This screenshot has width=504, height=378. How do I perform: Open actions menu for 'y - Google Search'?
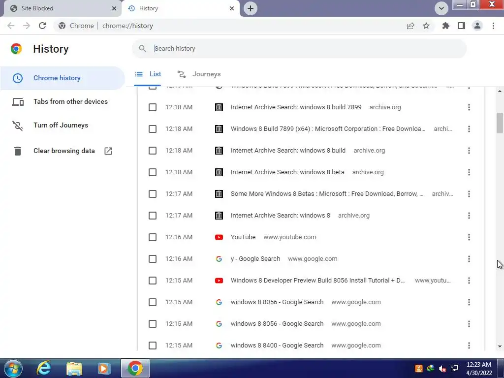click(x=469, y=259)
